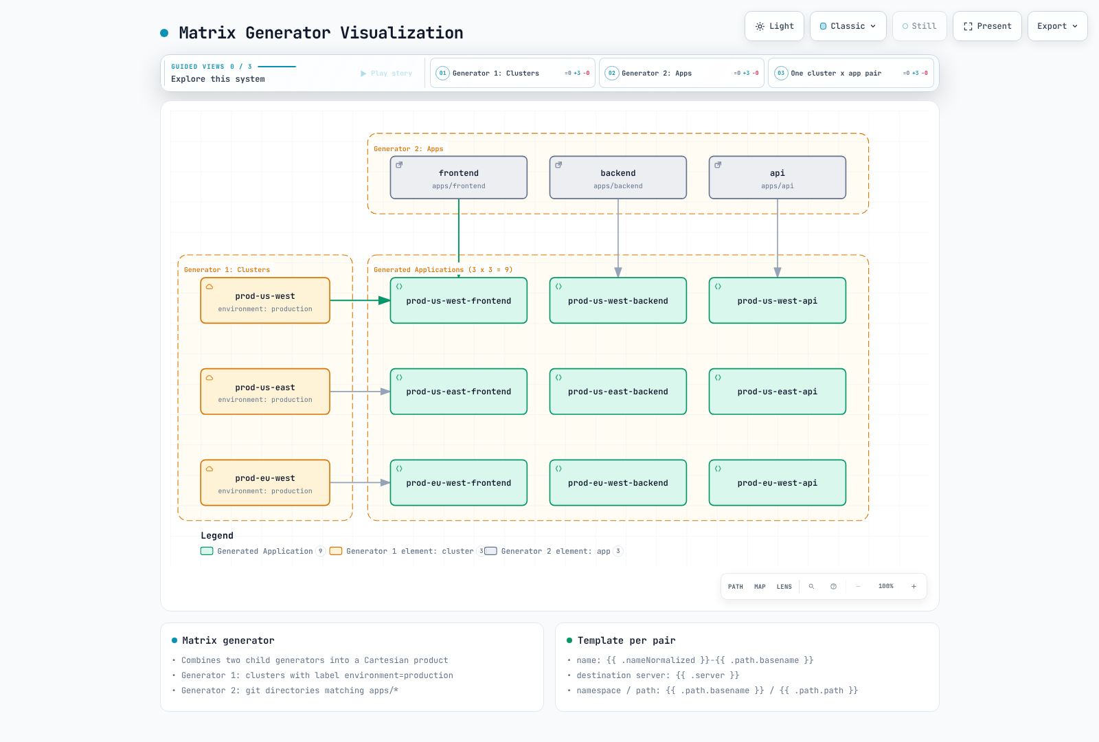
Task: Click the code icon on prod-us-west-backend
Action: [x=558, y=286]
